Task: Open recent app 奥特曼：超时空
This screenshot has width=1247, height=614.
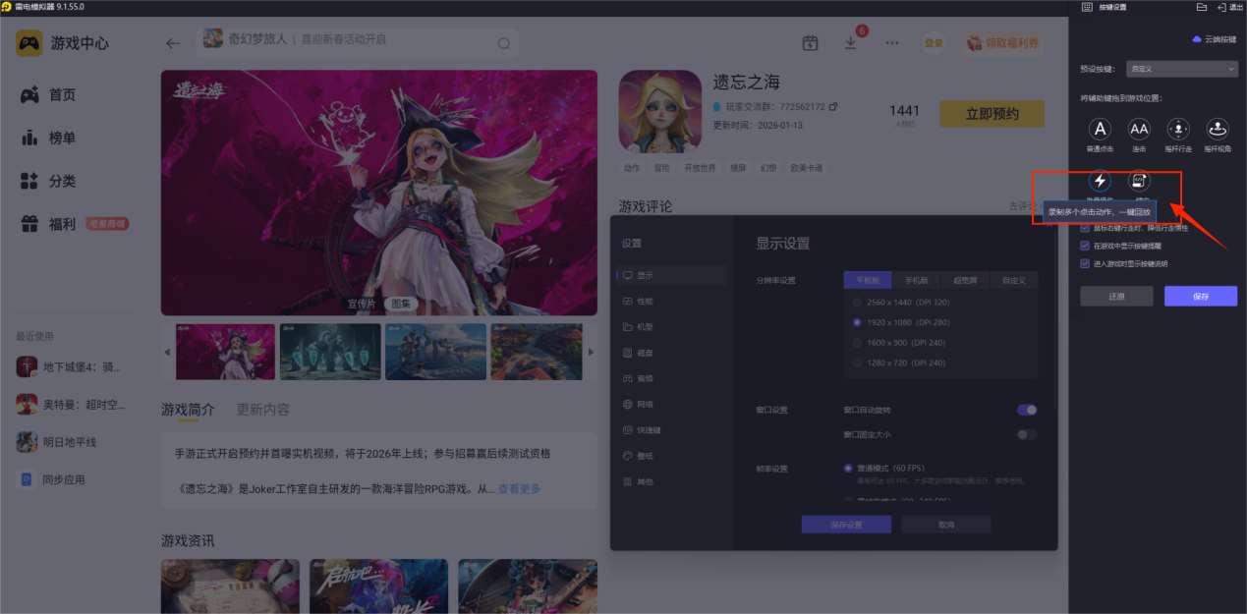Action: click(x=70, y=405)
